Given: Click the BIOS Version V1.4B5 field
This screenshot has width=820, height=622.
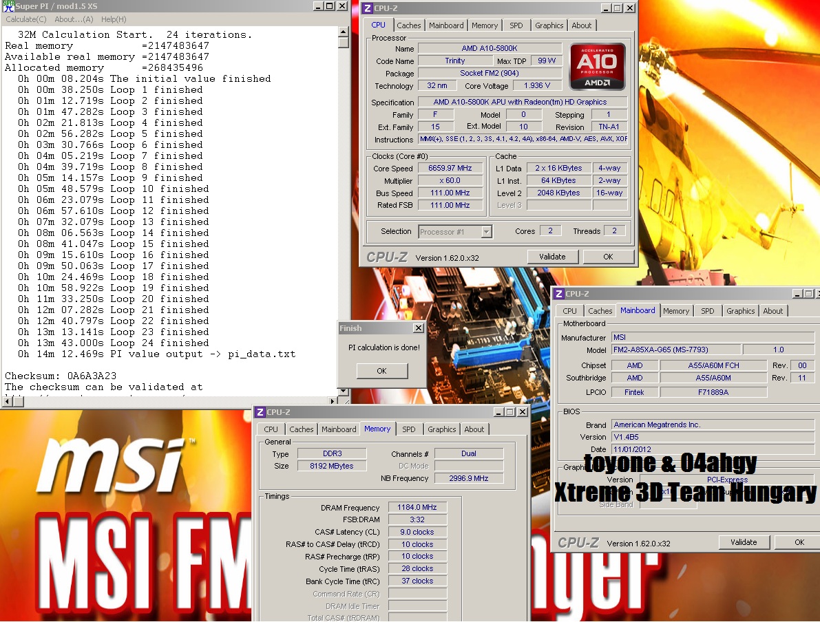Looking at the screenshot, I should point(713,437).
